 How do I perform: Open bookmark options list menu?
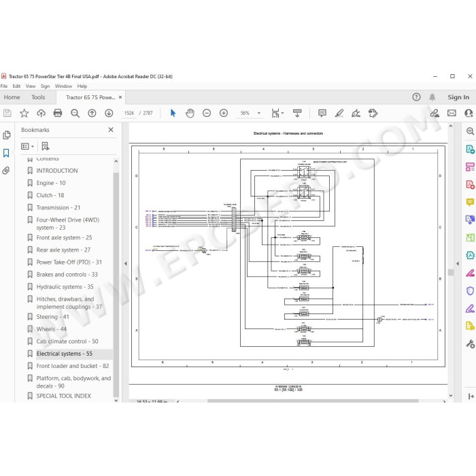[x=27, y=147]
